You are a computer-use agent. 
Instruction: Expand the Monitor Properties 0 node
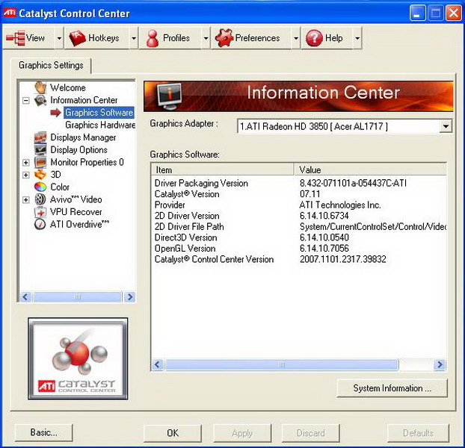pos(26,162)
